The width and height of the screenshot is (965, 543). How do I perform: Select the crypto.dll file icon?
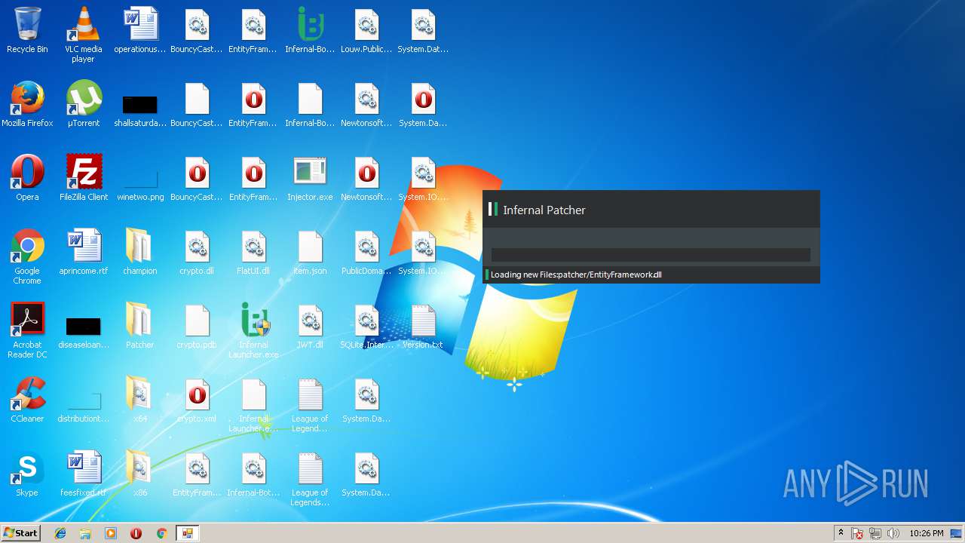click(x=197, y=252)
